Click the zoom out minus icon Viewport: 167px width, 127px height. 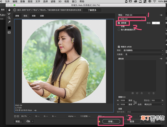15,116
